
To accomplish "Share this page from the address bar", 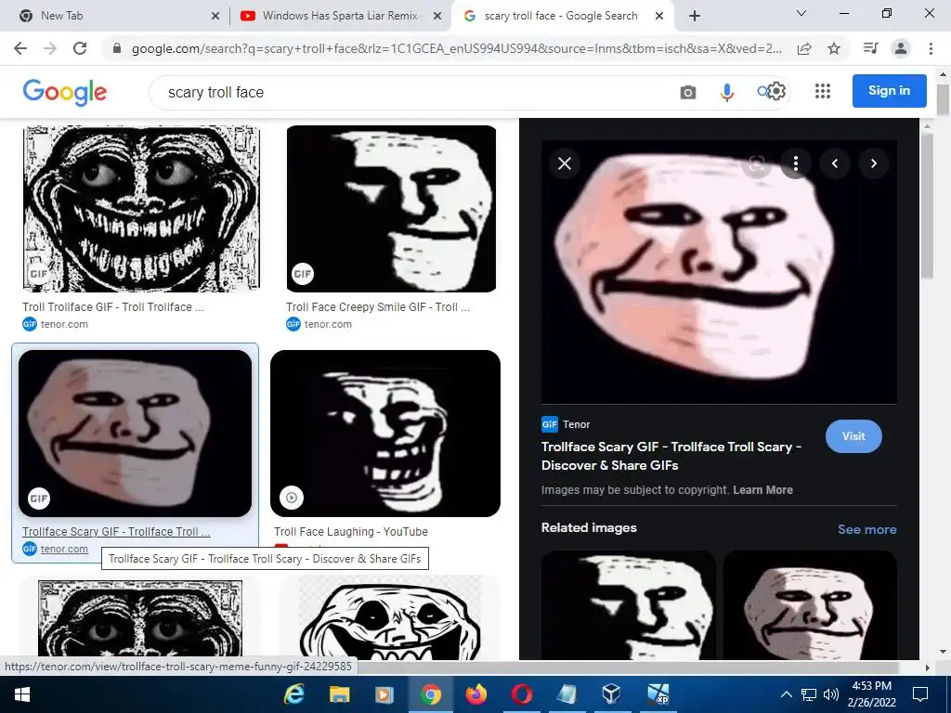I will tap(804, 48).
